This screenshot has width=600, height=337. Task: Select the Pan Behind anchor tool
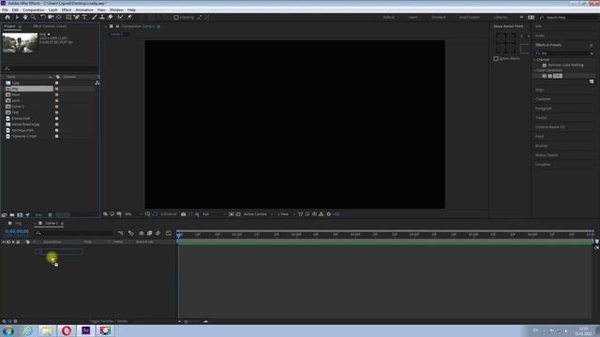tap(58, 17)
